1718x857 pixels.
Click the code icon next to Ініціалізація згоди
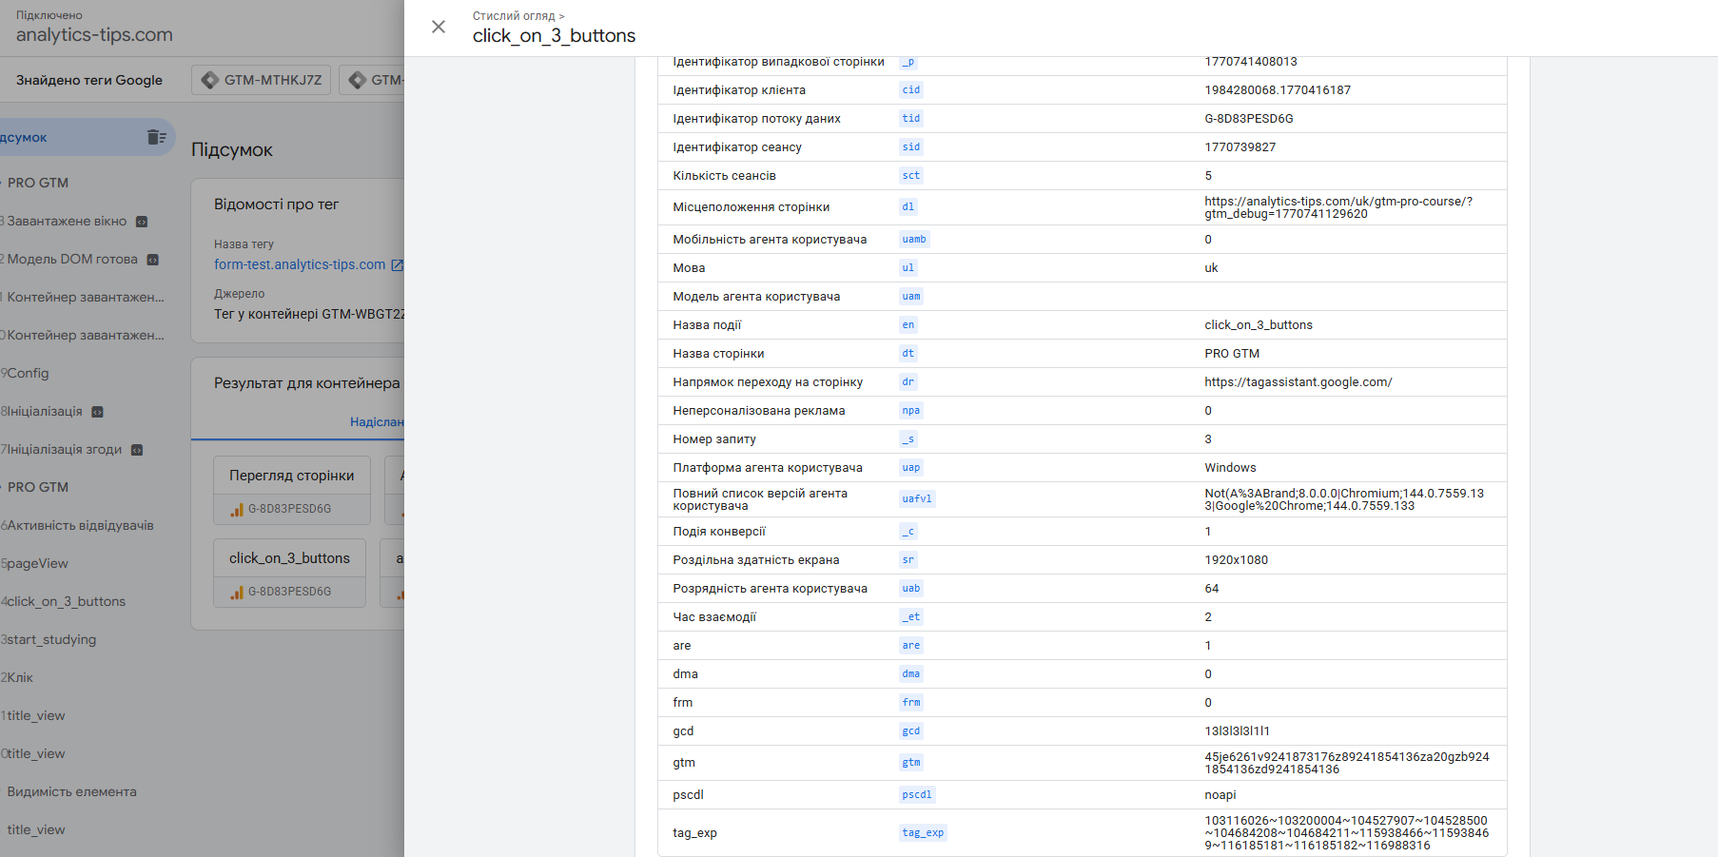coord(137,450)
